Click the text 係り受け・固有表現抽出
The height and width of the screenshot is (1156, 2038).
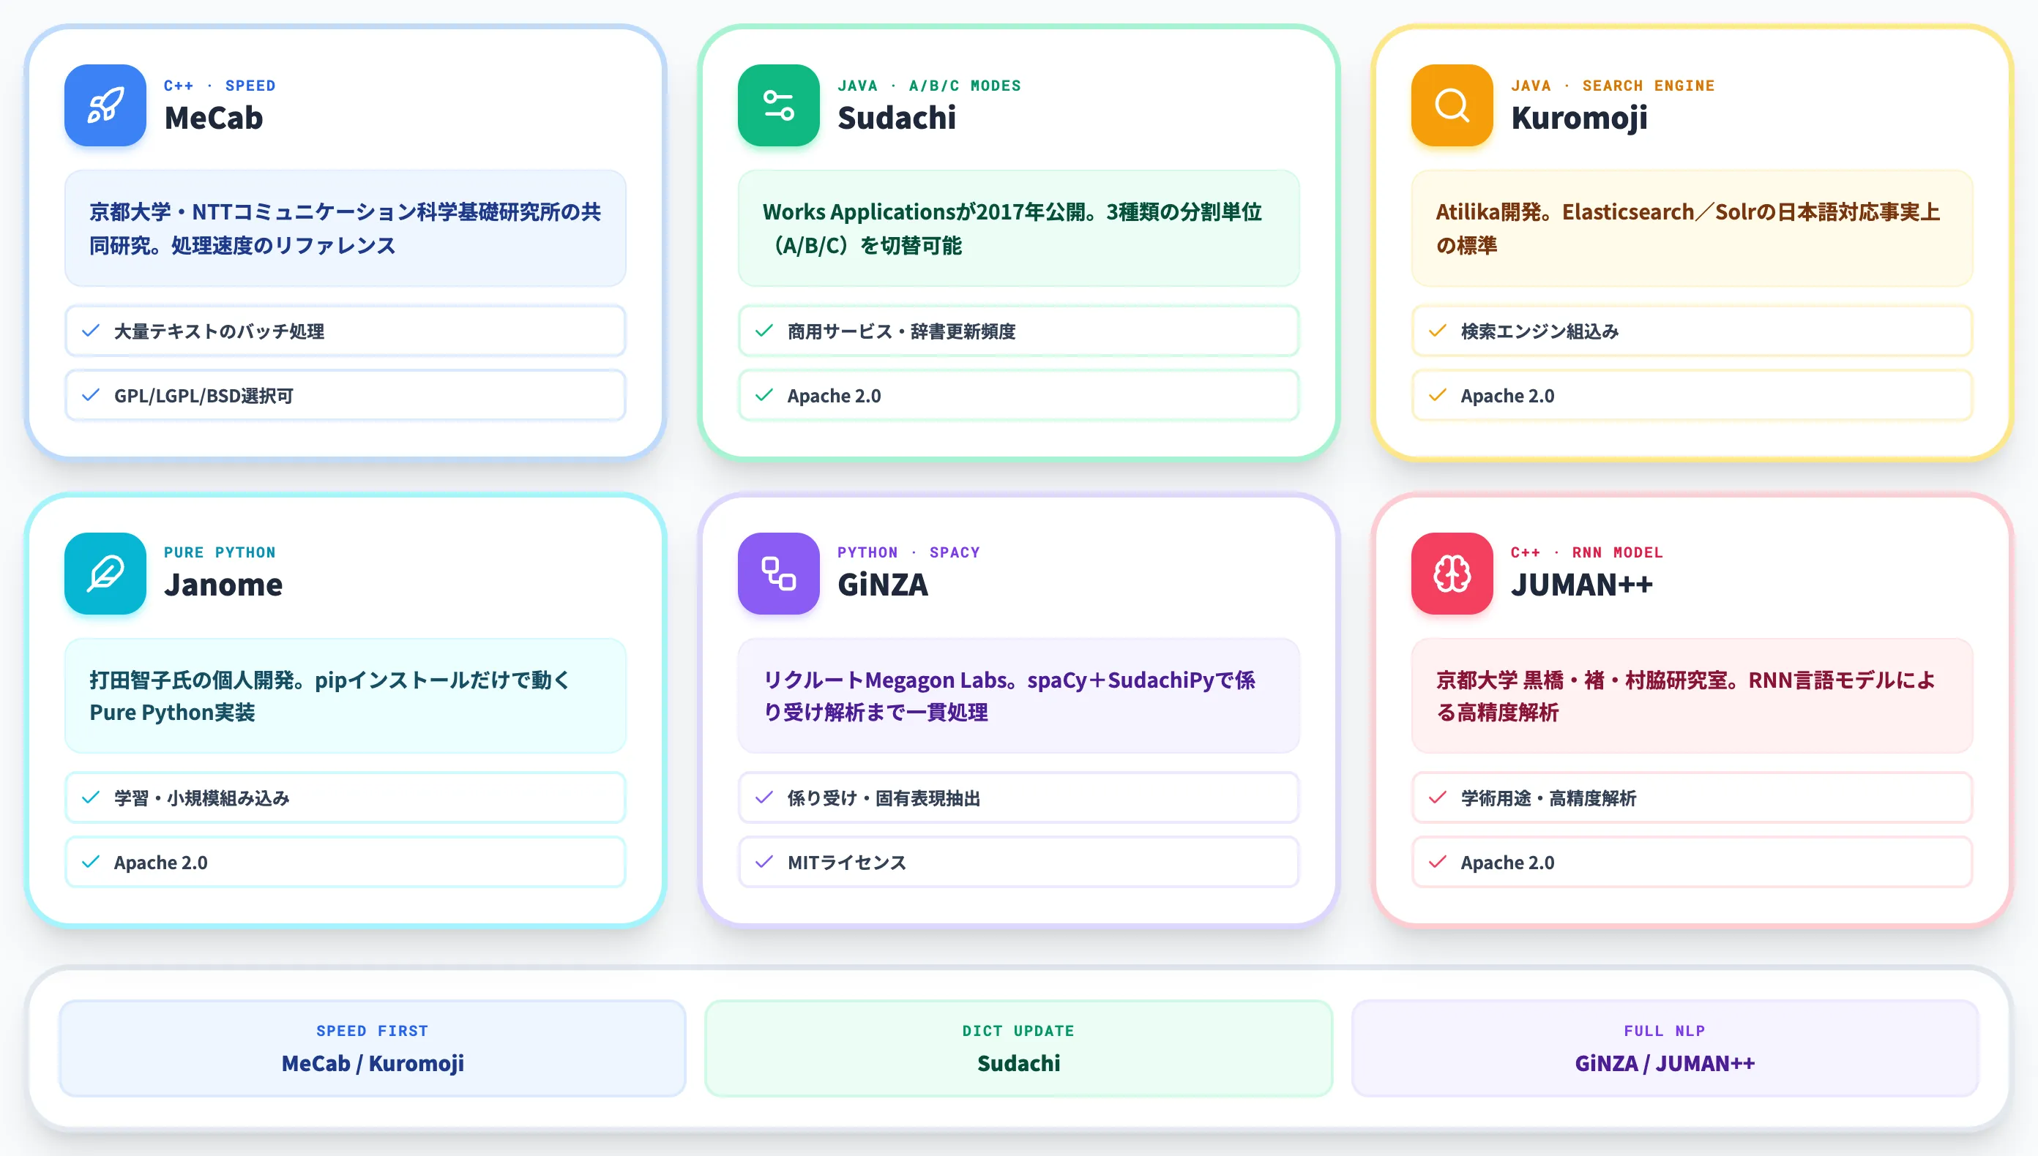click(x=884, y=798)
